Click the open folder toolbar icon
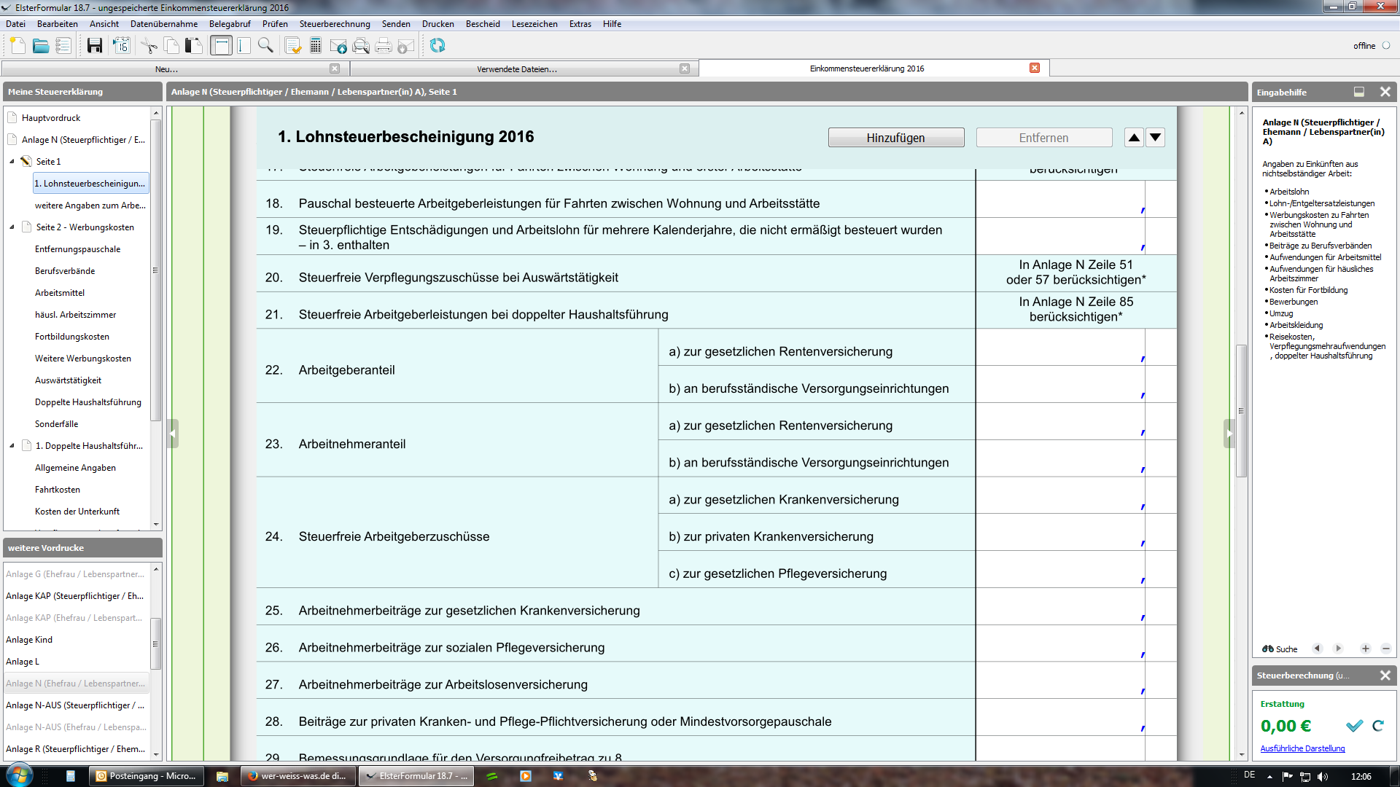Image resolution: width=1400 pixels, height=787 pixels. pyautogui.click(x=41, y=46)
